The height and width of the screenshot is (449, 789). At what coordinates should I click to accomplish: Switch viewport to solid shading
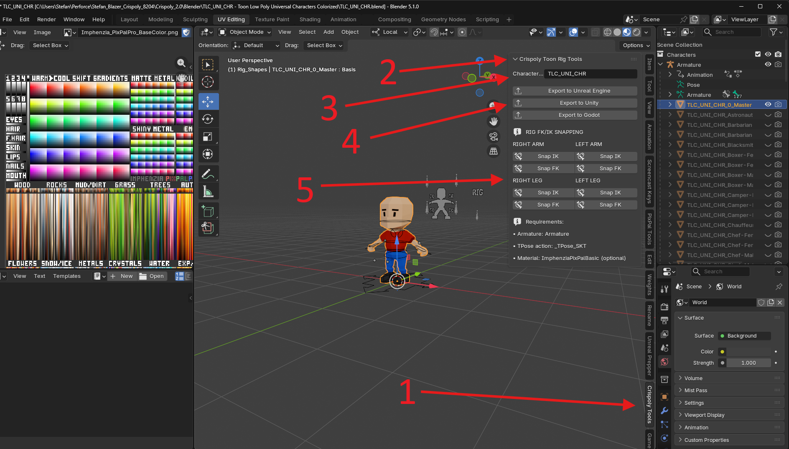pos(617,32)
